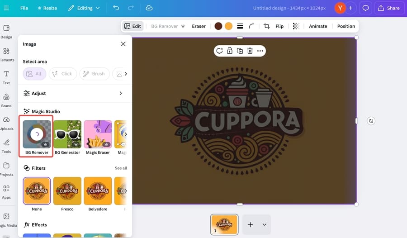Select page 1 thumbnail
407x238 pixels.
(224, 224)
